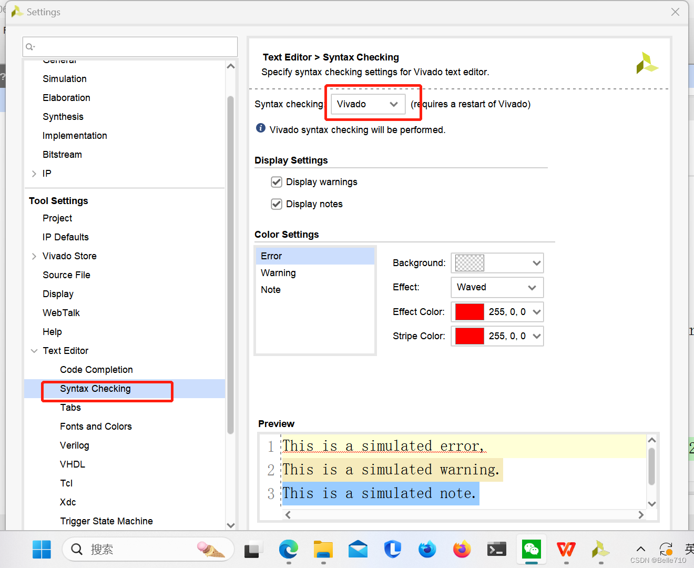Click the Background transparent swatch
Image resolution: width=694 pixels, height=568 pixels.
(470, 263)
